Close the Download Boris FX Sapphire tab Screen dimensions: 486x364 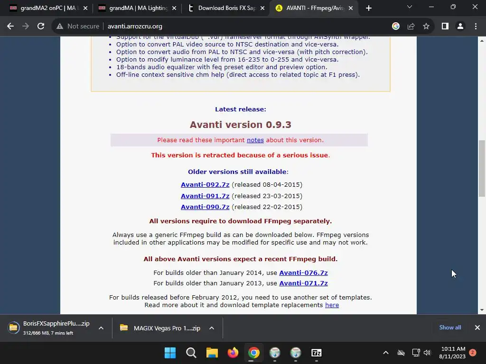pos(262,9)
